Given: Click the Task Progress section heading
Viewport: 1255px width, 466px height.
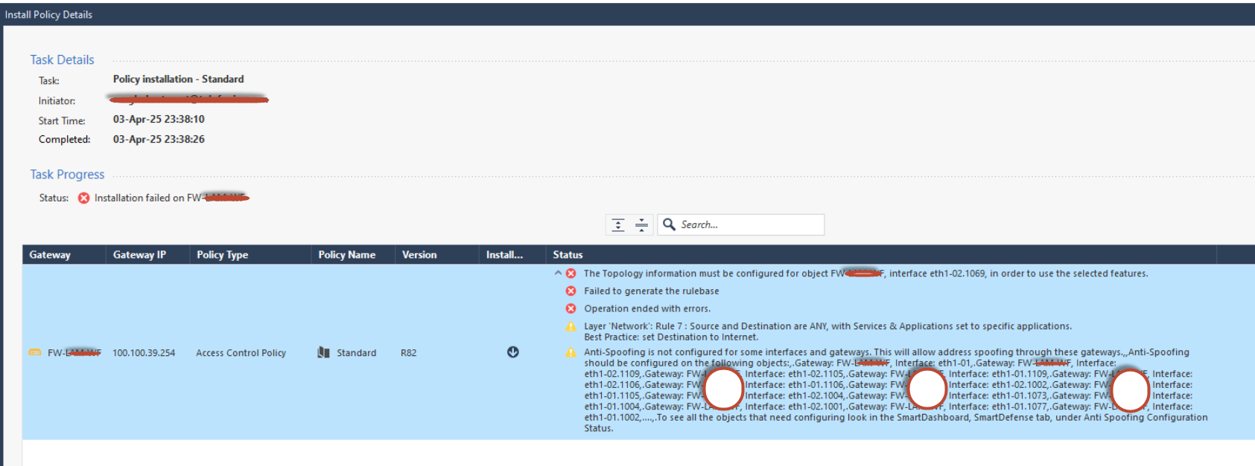Looking at the screenshot, I should click(67, 174).
